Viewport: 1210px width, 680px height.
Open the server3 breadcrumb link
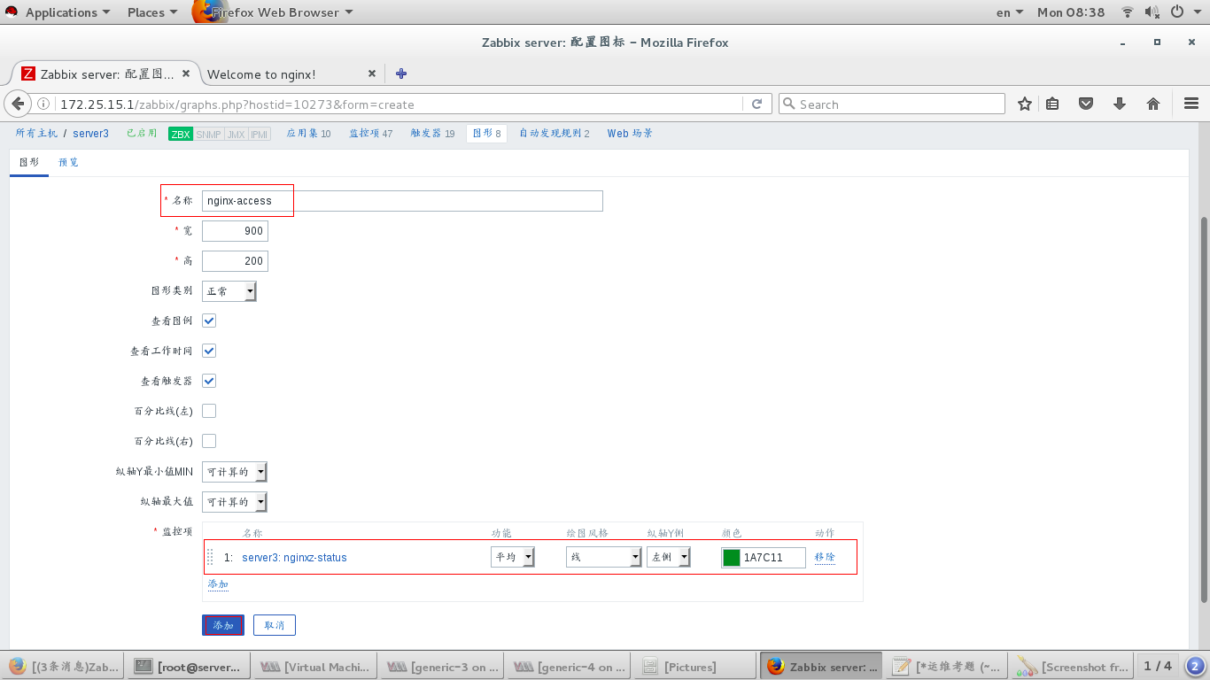pos(91,134)
